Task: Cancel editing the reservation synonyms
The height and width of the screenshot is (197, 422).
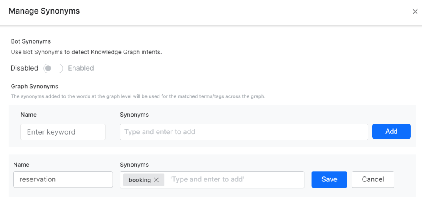Action: click(373, 179)
